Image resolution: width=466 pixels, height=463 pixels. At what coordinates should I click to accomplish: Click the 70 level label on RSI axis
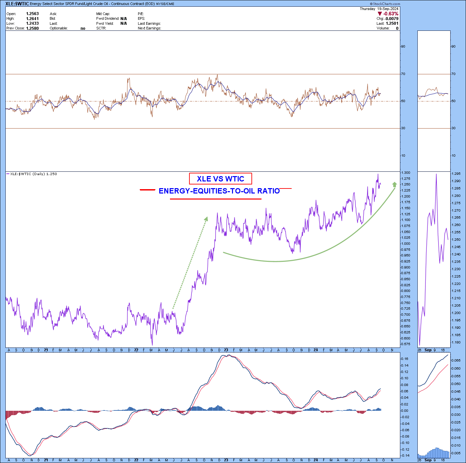[x=403, y=74]
